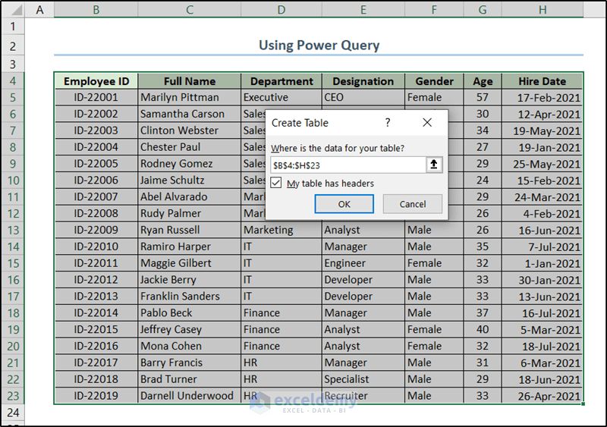Image resolution: width=607 pixels, height=427 pixels.
Task: Click the Using Power Query title cell
Action: pos(319,46)
